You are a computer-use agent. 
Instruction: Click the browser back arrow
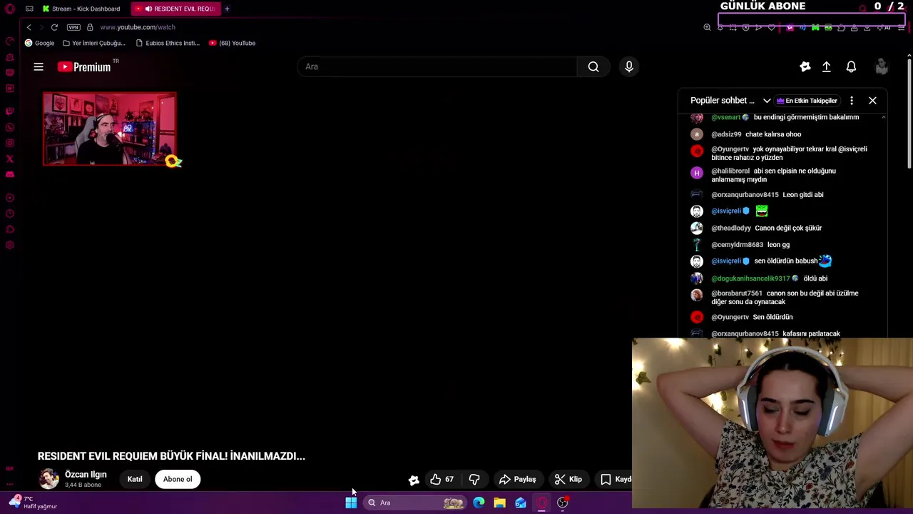point(29,27)
